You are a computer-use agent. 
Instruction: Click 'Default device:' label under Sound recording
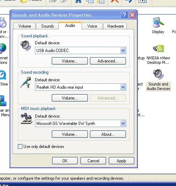[48, 80]
